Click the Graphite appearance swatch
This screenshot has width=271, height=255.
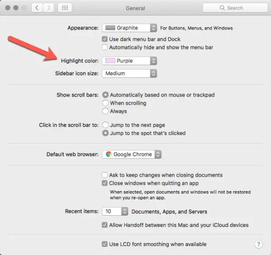pos(110,28)
